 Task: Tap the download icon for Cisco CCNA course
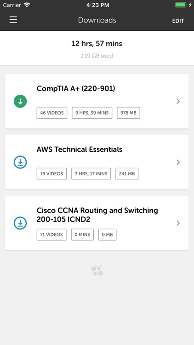20,223
